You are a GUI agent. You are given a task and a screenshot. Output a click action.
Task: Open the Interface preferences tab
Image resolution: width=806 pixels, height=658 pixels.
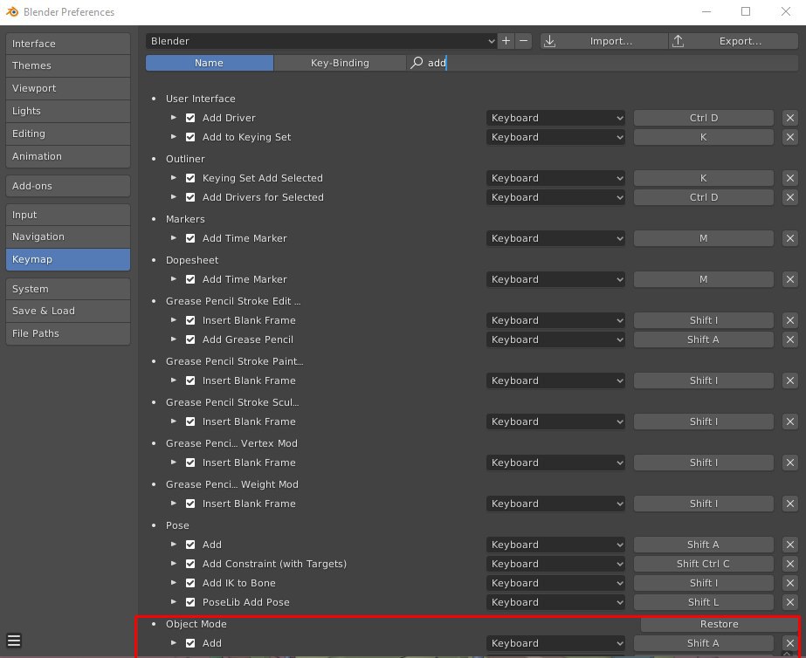tap(68, 44)
